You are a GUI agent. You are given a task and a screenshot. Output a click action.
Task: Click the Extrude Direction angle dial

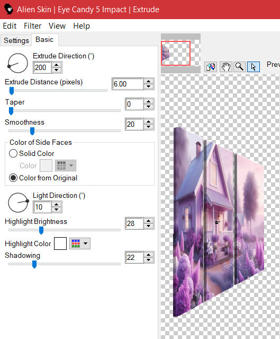tap(17, 63)
